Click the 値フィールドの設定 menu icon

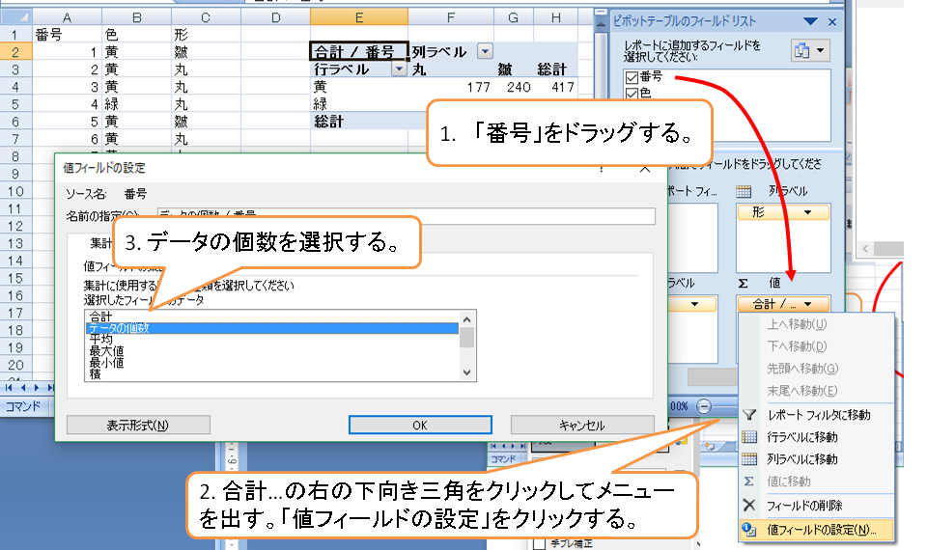pos(749,529)
